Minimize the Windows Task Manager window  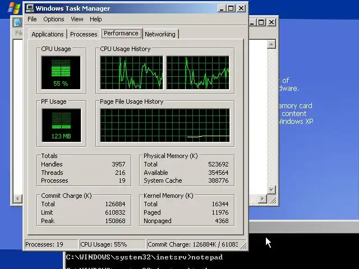[221, 9]
